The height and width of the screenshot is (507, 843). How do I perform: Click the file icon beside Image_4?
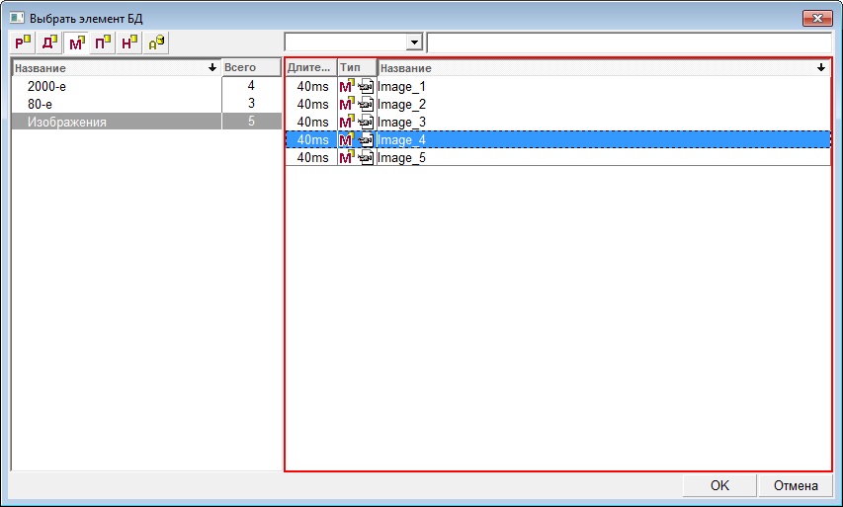[x=366, y=139]
